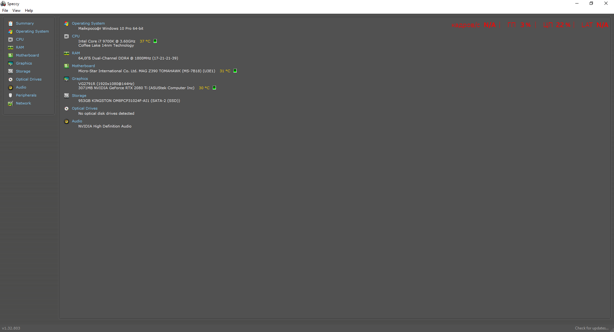Image resolution: width=614 pixels, height=332 pixels.
Task: Click the RAM heading link in summary
Action: coord(76,53)
